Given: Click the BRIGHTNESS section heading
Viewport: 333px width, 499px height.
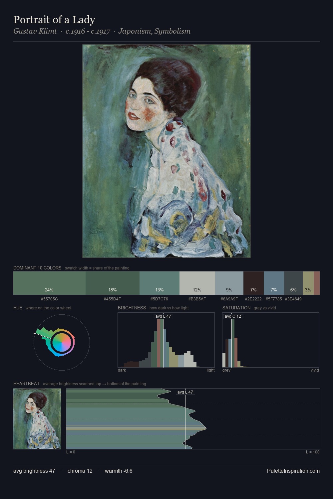Looking at the screenshot, I should (132, 308).
